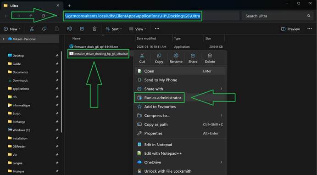Select Unlock with File Locksmith

pos(180,171)
